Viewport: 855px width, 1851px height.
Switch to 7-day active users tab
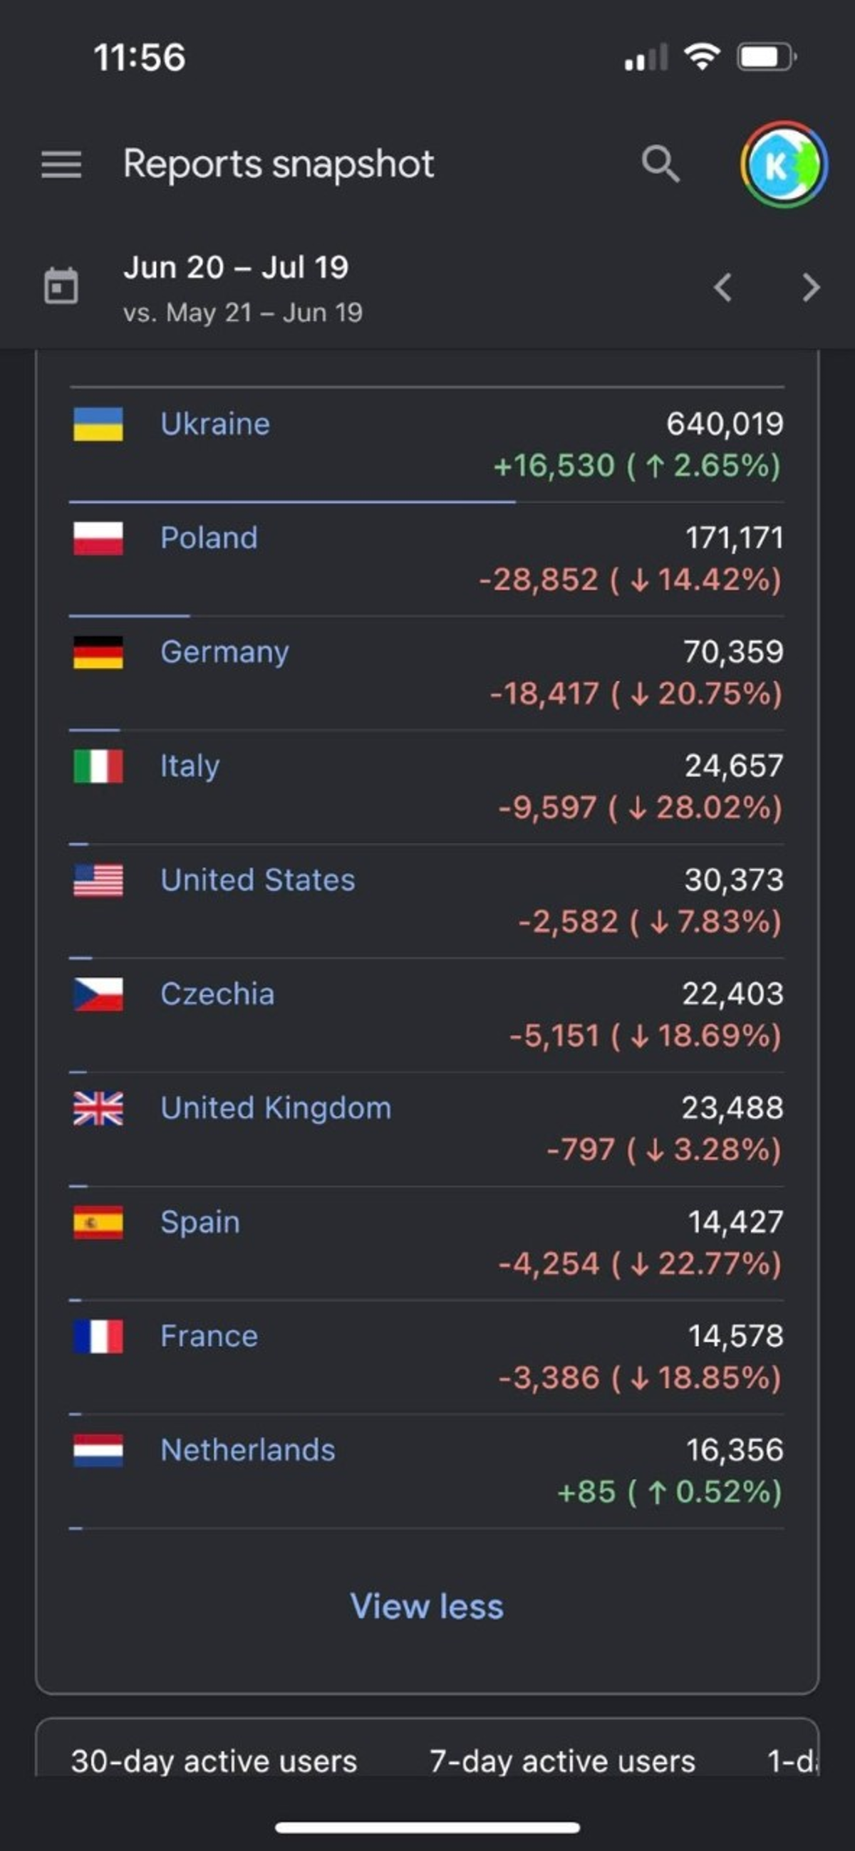coord(562,1761)
